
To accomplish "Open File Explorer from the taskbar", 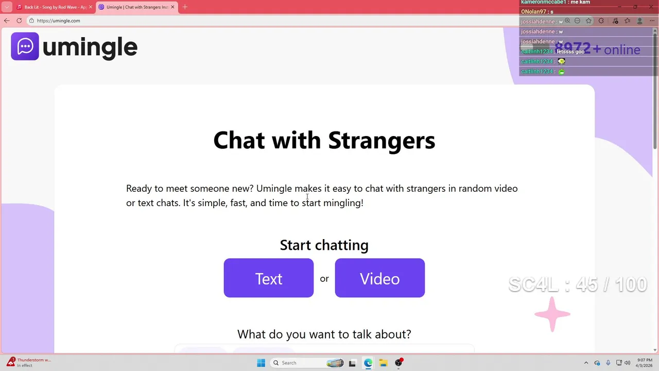I will (x=384, y=363).
